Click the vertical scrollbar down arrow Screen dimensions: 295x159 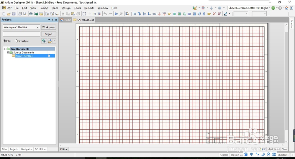[286, 142]
